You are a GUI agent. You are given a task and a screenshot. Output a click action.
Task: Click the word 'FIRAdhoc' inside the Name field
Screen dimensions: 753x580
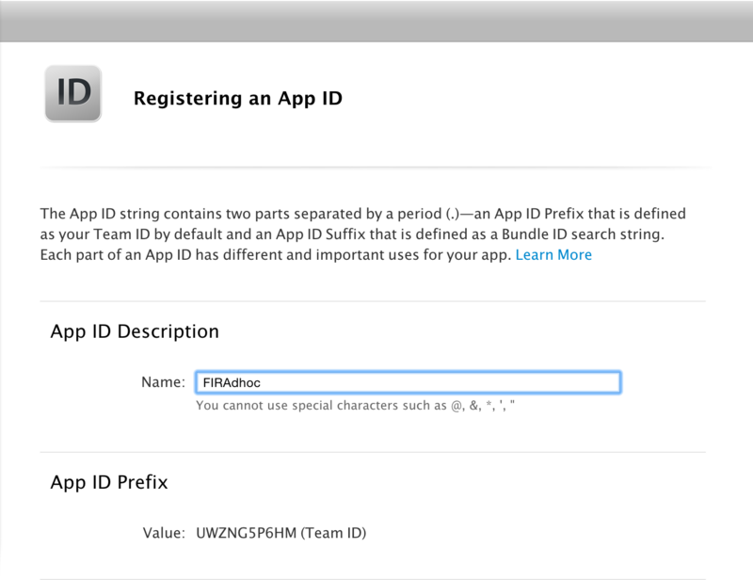click(232, 383)
